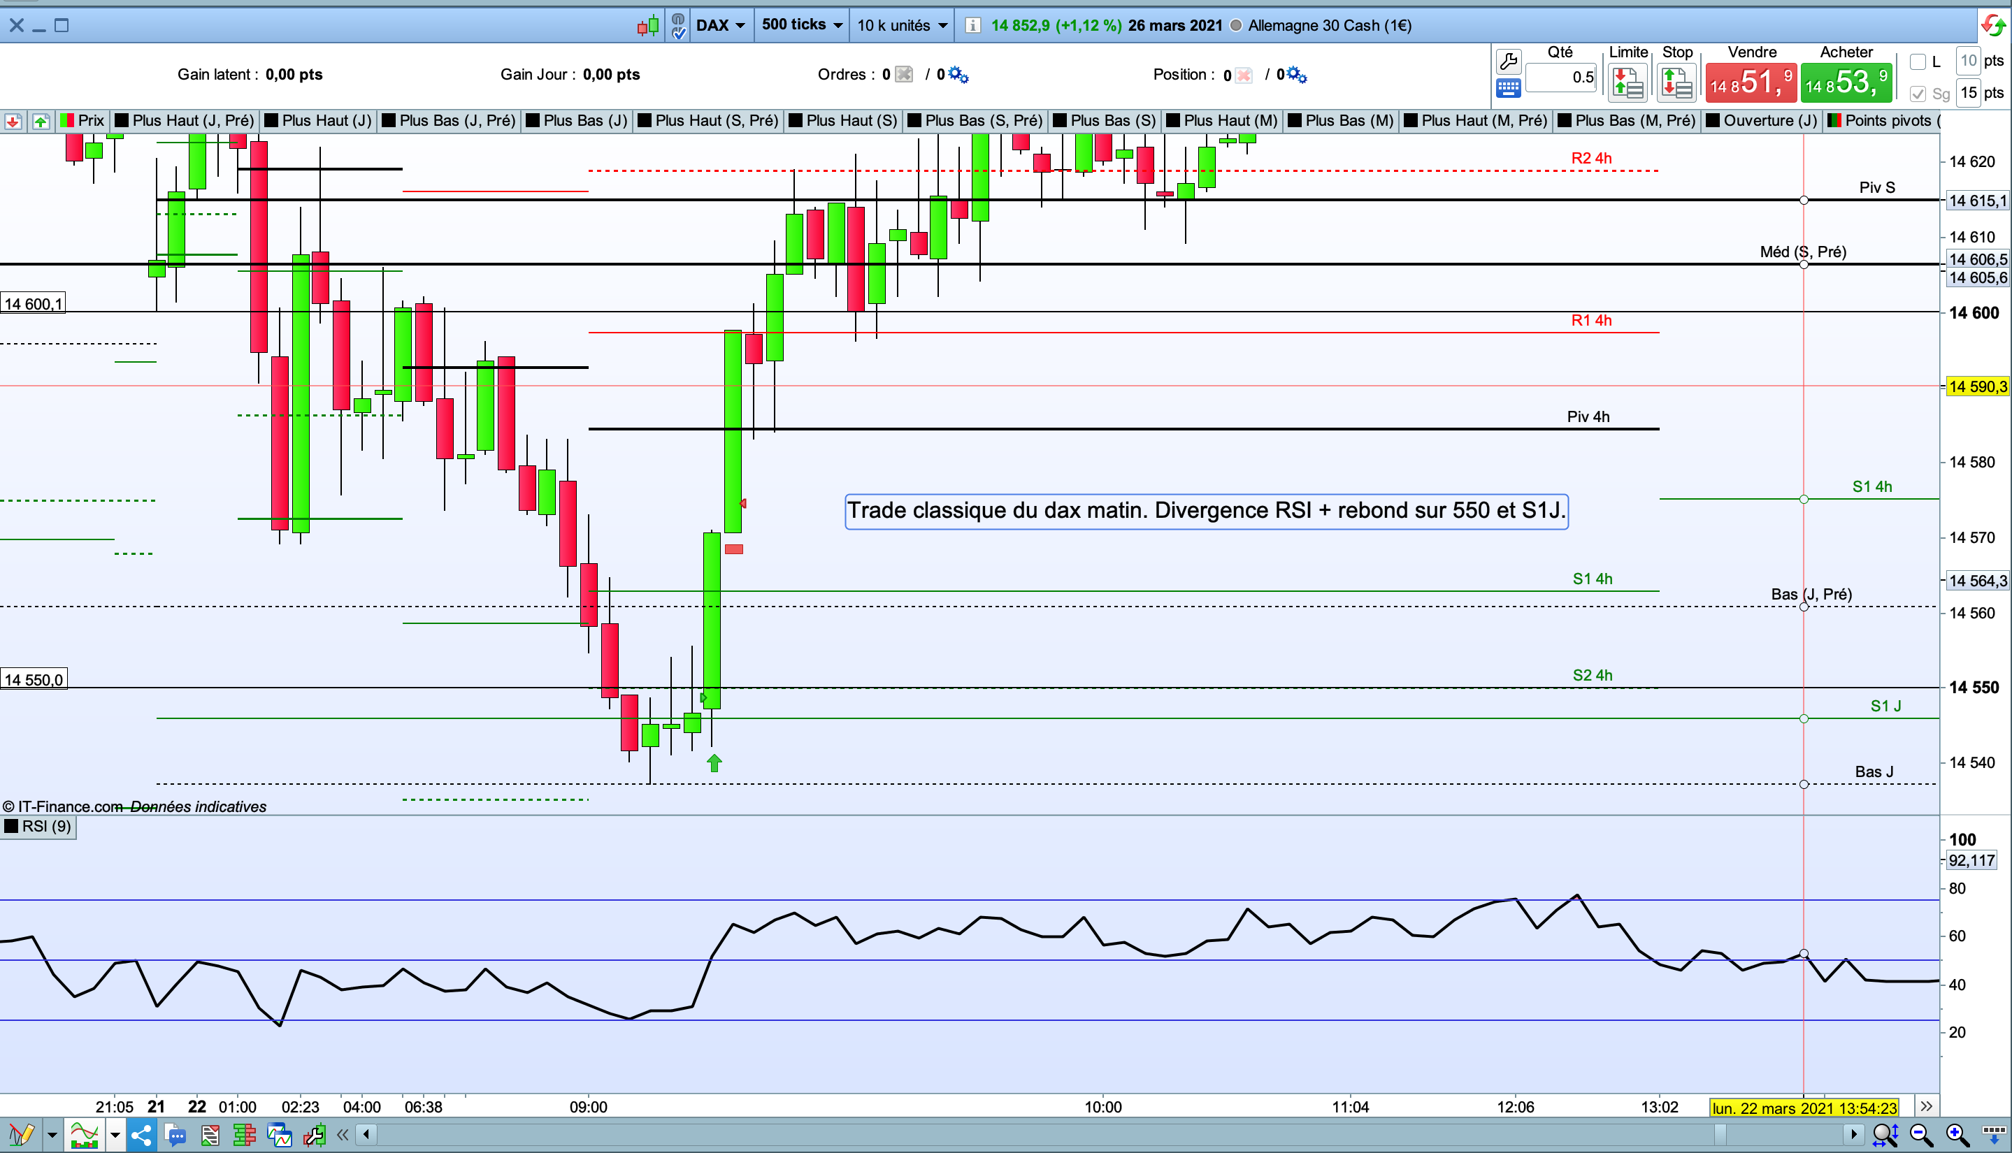This screenshot has width=2012, height=1153.
Task: Toggle the Sg stop checkbox
Action: (x=1918, y=94)
